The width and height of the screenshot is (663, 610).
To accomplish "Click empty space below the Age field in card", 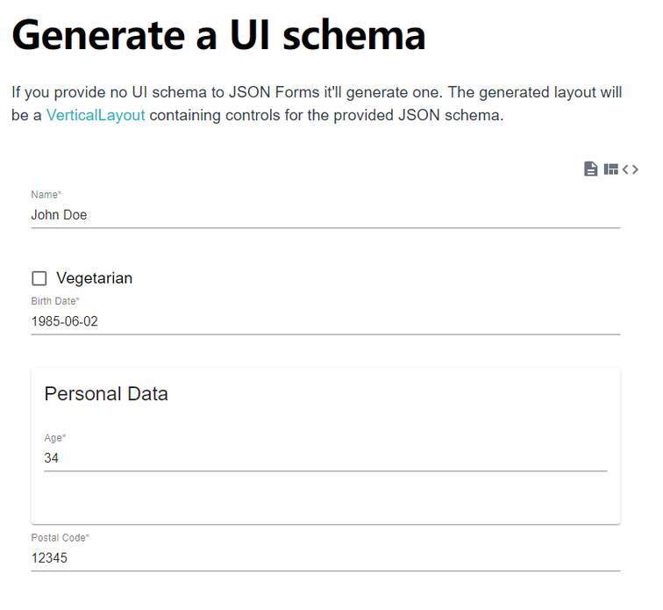I will (325, 497).
